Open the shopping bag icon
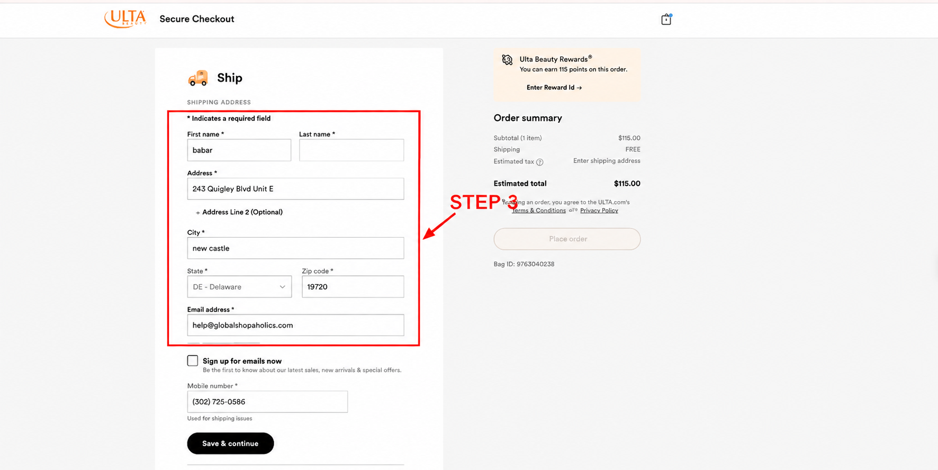The width and height of the screenshot is (938, 470). point(666,20)
